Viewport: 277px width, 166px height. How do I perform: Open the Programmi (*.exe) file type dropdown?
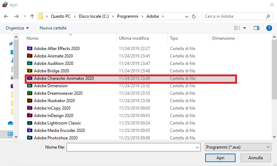pyautogui.click(x=238, y=147)
